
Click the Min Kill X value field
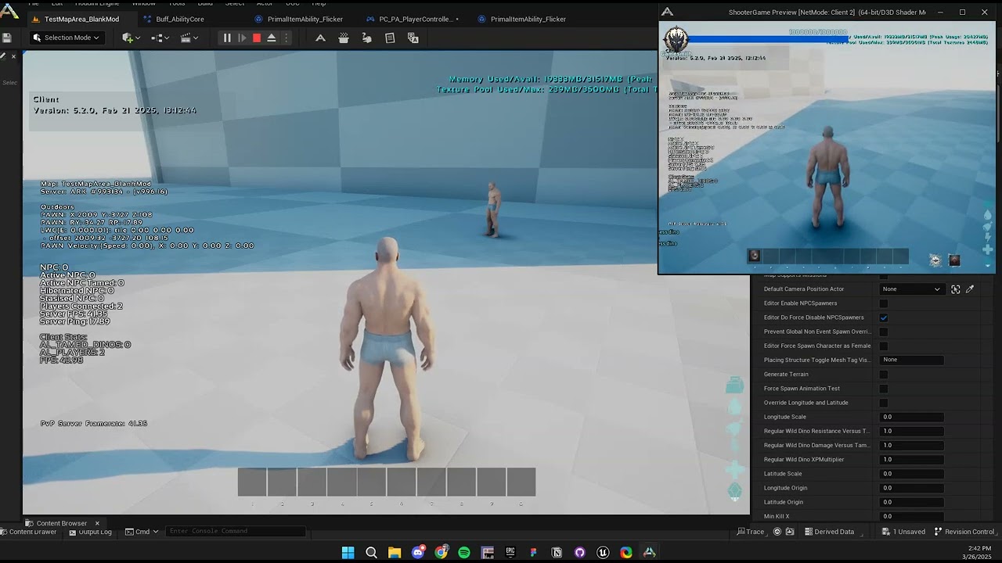912,516
